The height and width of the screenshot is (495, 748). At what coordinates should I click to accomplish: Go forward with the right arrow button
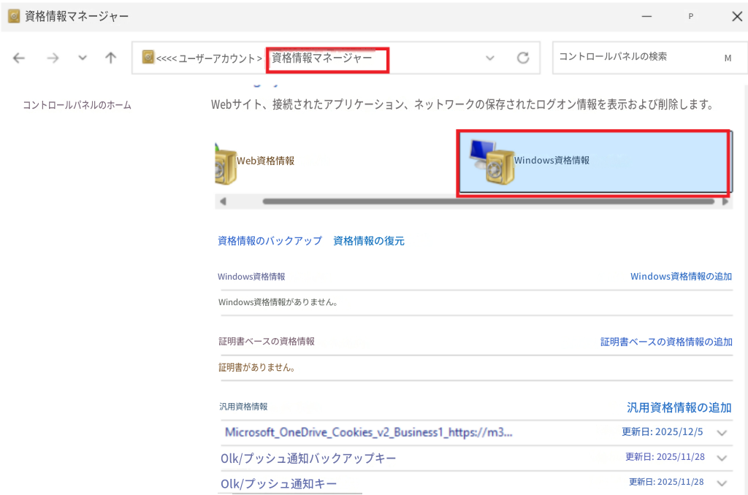53,58
